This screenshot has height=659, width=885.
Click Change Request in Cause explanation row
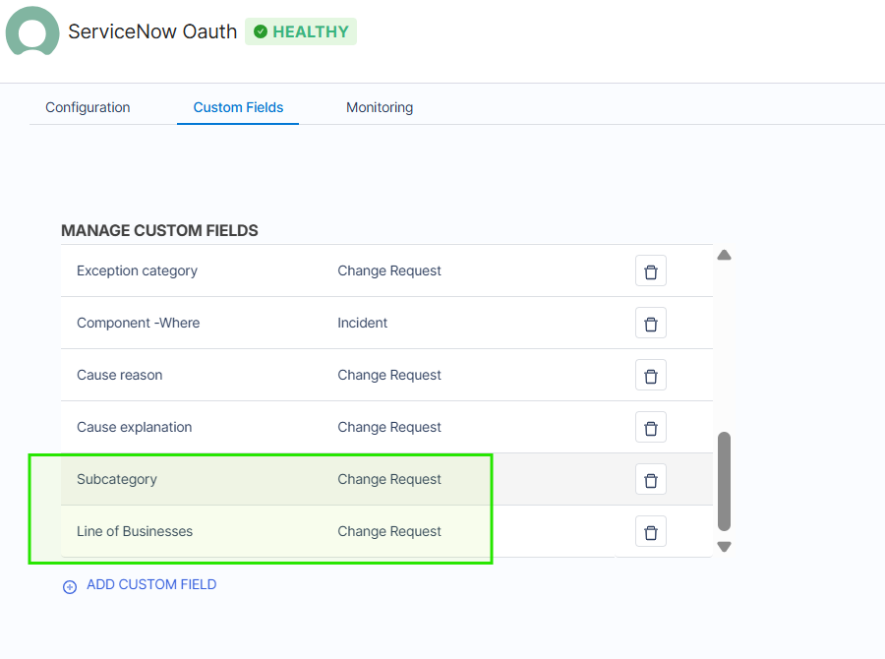click(x=389, y=428)
